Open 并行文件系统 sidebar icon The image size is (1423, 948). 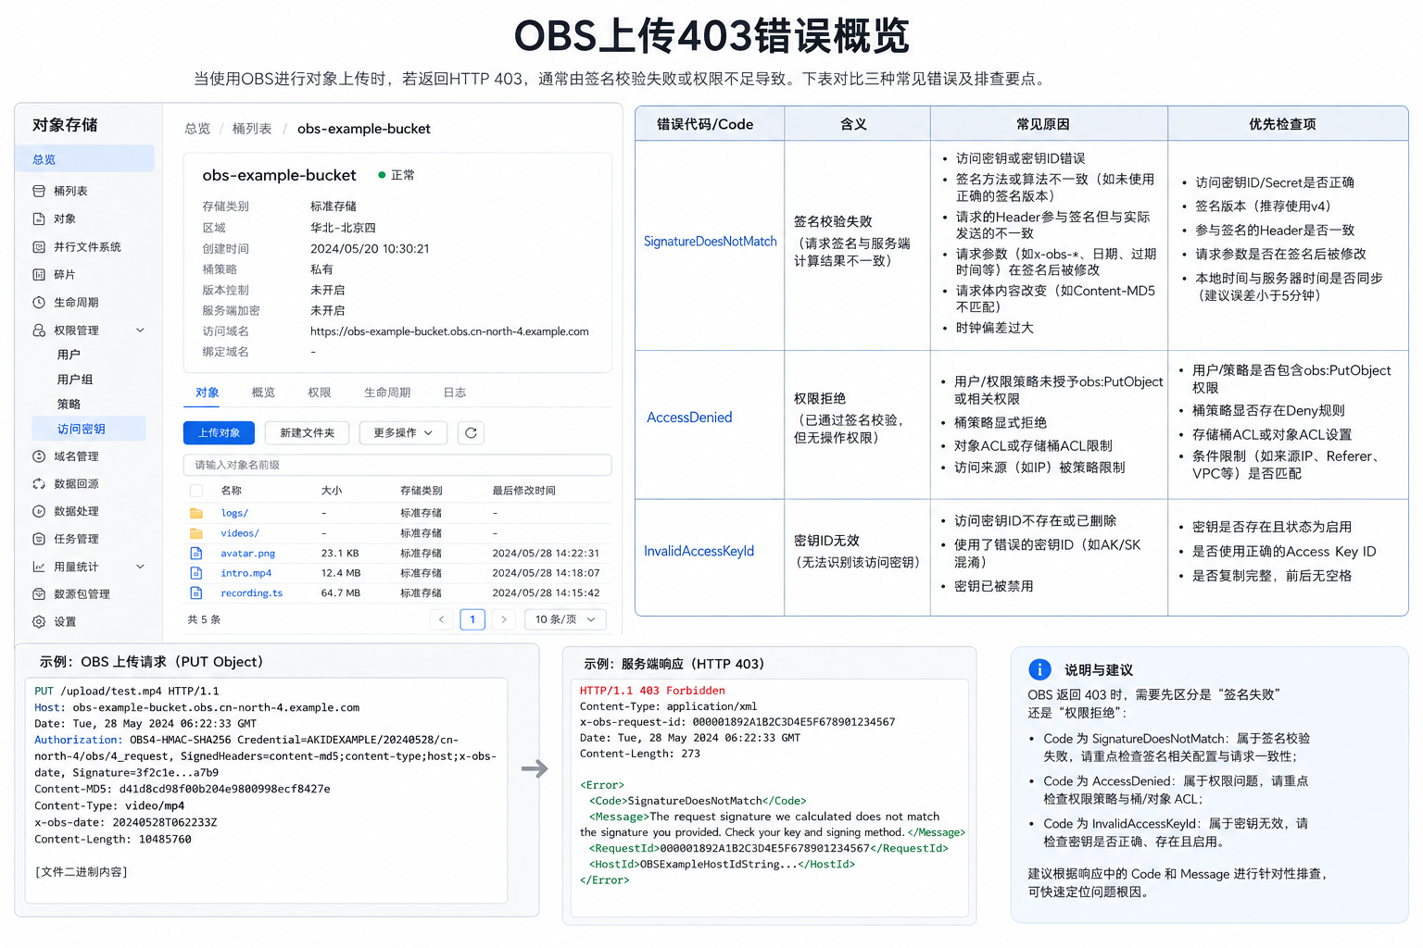(x=39, y=247)
